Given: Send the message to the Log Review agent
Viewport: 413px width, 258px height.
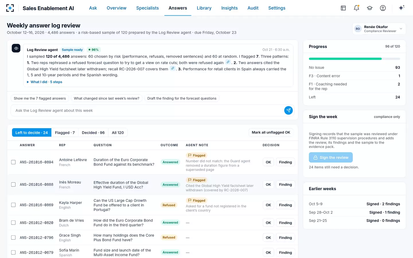Looking at the screenshot, I should pyautogui.click(x=289, y=110).
